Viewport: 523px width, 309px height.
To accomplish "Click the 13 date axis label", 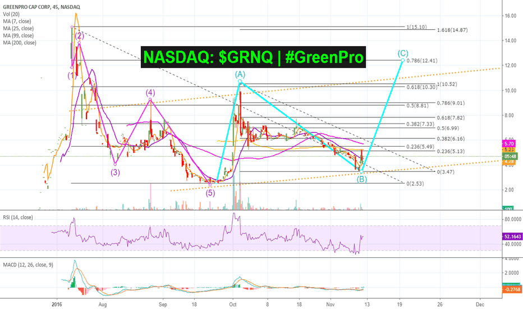I will [x=367, y=305].
